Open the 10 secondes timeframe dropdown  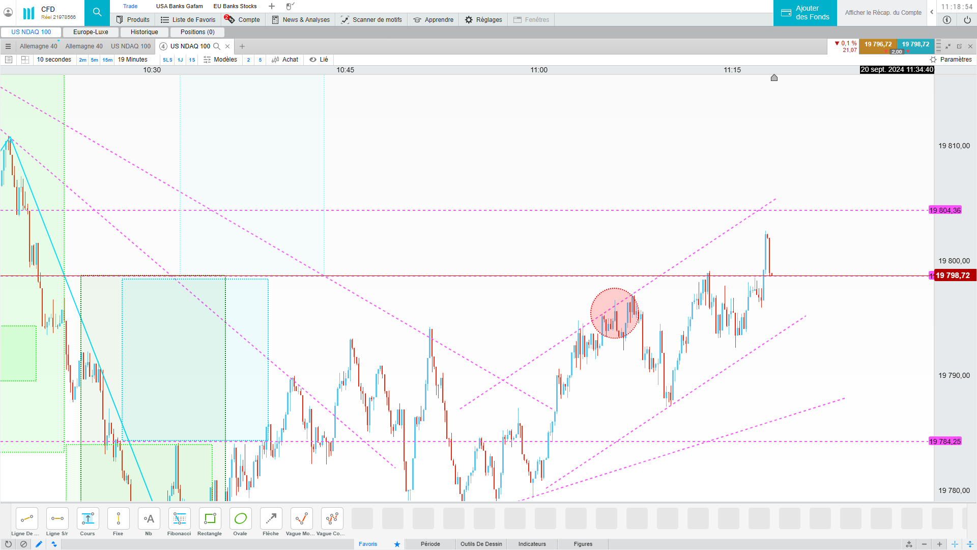point(54,60)
